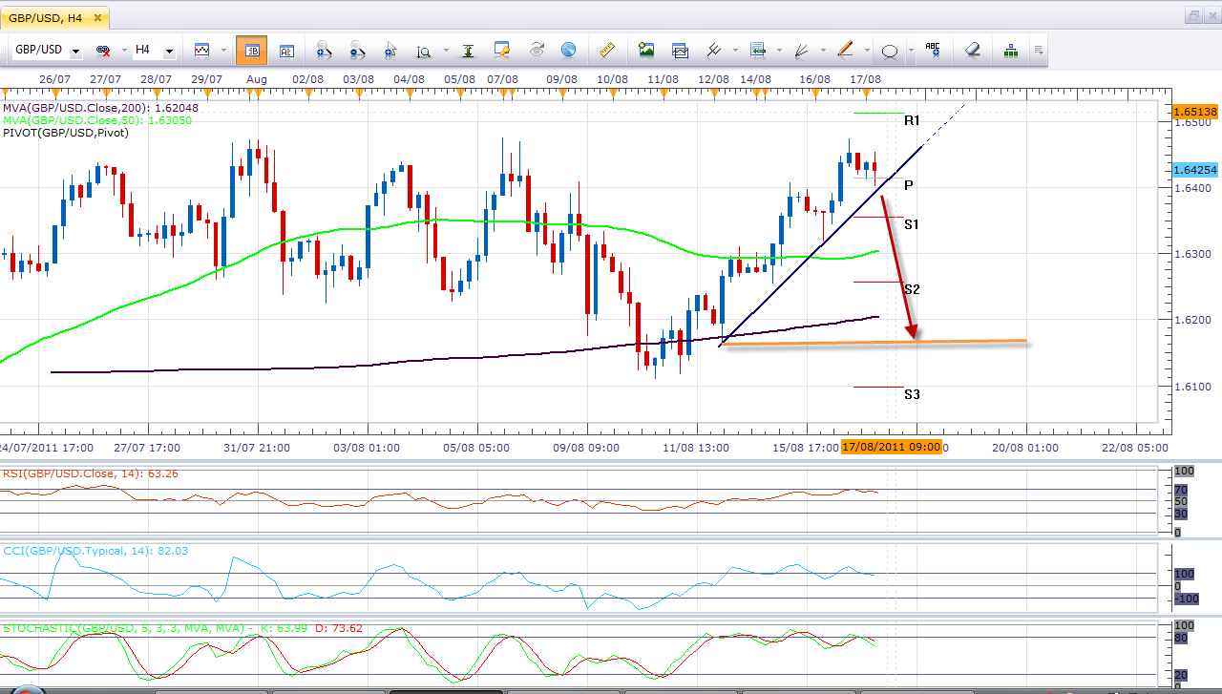The height and width of the screenshot is (694, 1222).
Task: Select the pitchfork drawing tool
Action: coord(714,50)
